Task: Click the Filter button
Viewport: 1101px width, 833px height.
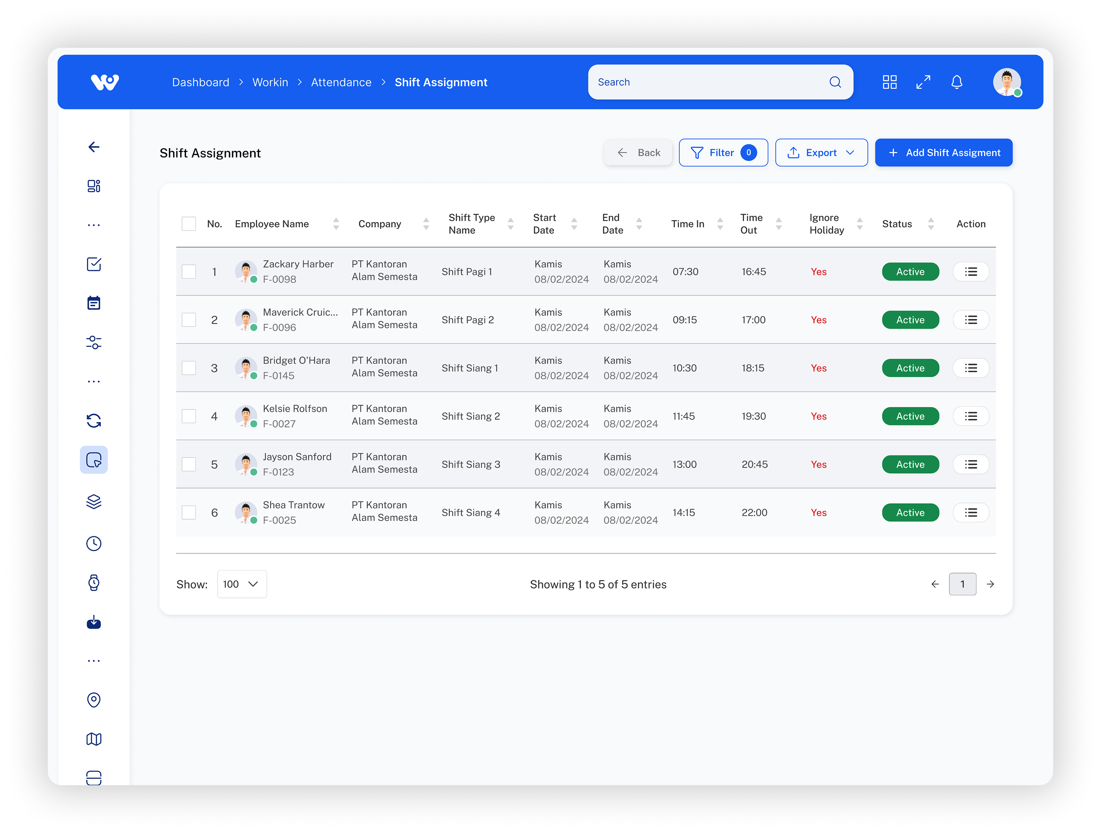Action: tap(723, 153)
